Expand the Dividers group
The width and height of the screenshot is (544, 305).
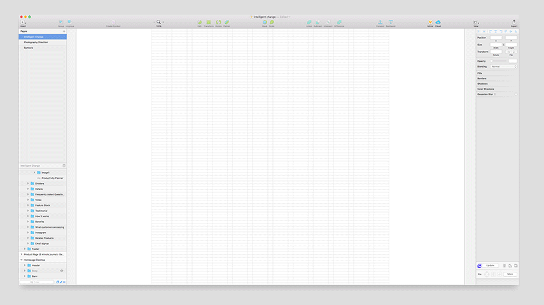(x=28, y=183)
